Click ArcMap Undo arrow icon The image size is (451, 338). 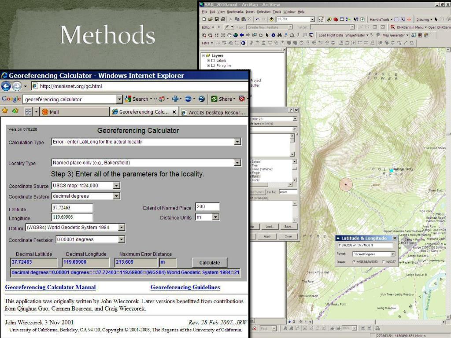[x=257, y=19]
